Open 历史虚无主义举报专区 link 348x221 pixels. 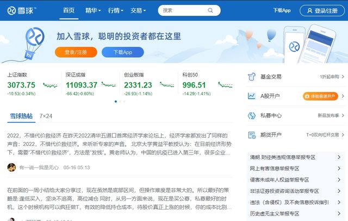click(x=275, y=213)
